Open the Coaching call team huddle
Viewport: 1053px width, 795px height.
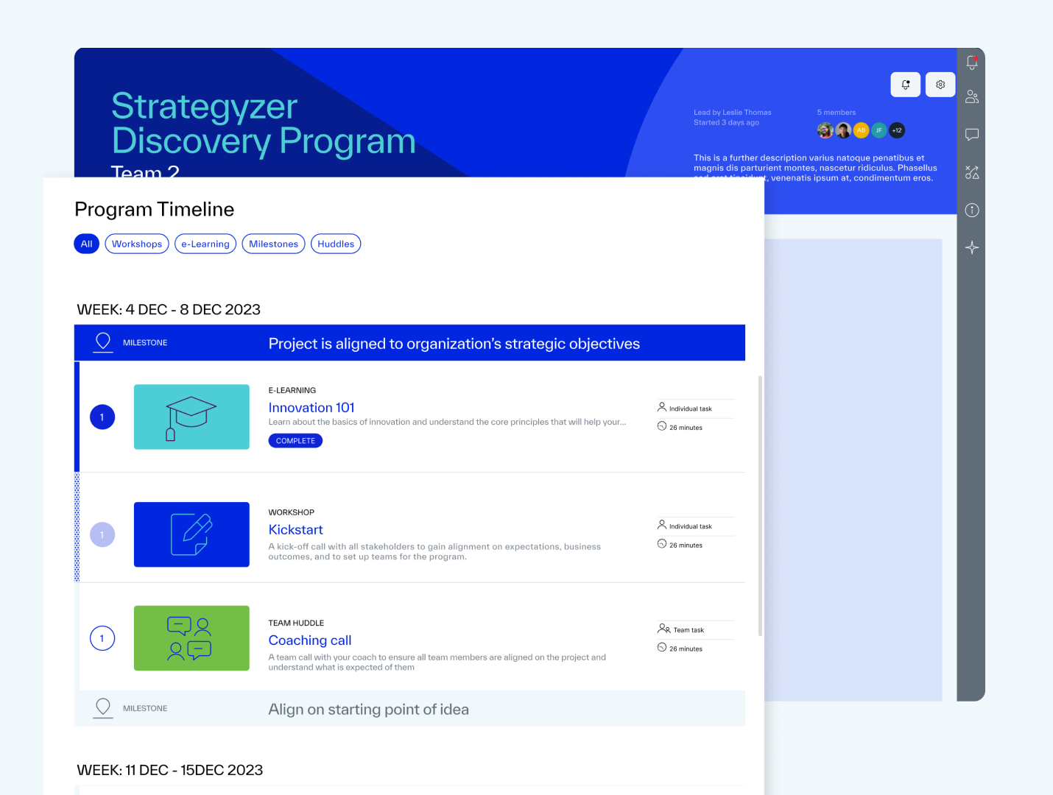[x=309, y=640]
